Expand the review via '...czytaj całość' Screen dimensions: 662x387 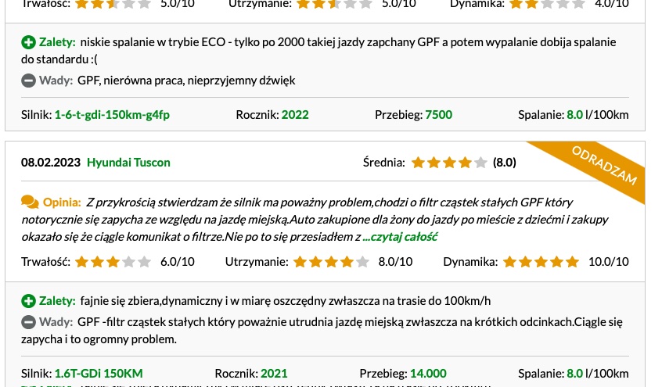coord(400,237)
